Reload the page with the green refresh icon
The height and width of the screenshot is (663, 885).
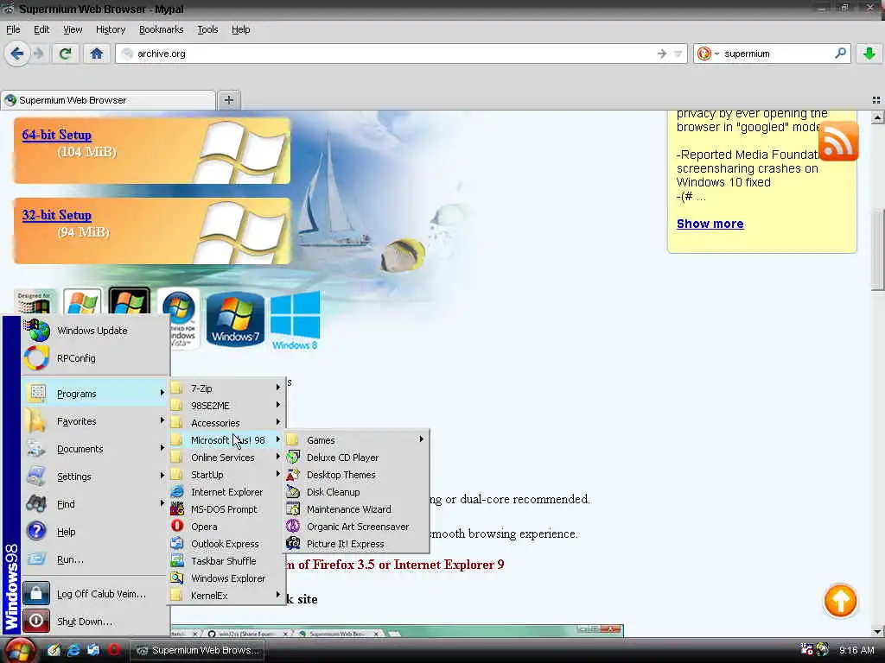click(66, 54)
